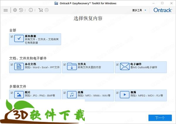This screenshot has height=124, width=176.
Task: Click the 所有数据 title text
Action: pos(31,36)
